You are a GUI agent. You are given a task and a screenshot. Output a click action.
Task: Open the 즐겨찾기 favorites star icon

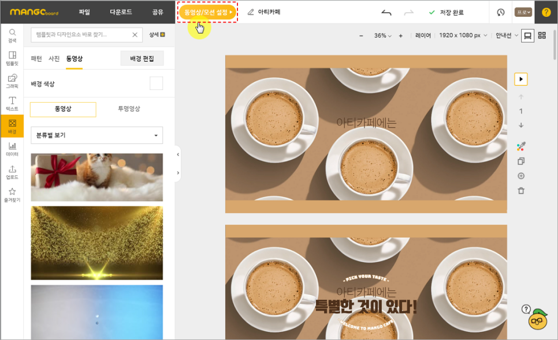(x=12, y=195)
